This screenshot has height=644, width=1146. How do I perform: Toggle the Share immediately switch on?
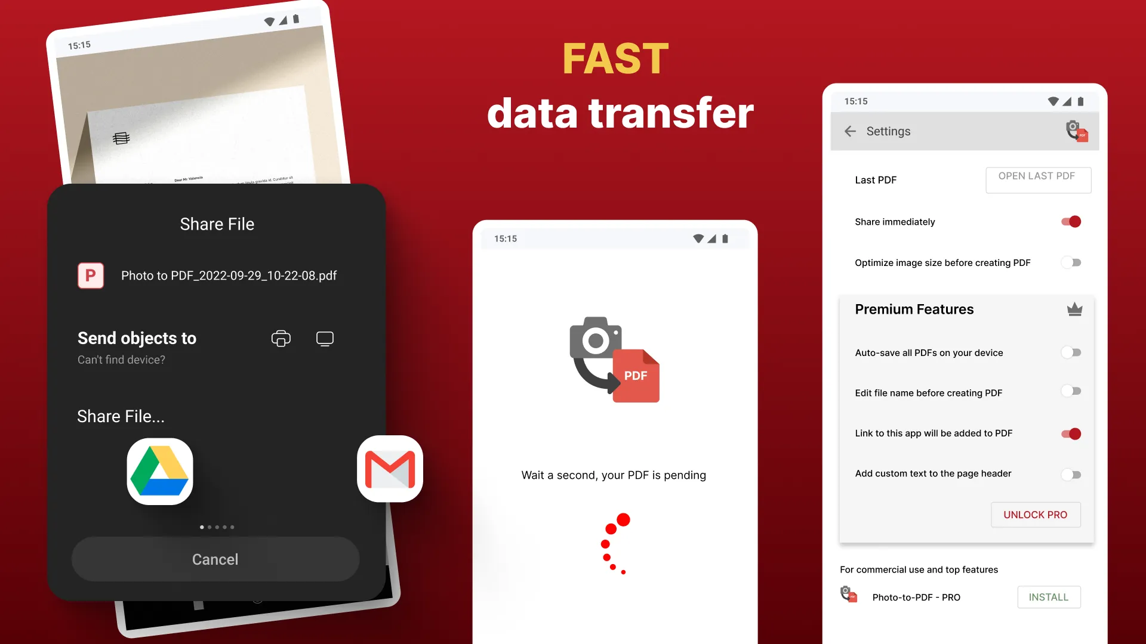coord(1071,221)
